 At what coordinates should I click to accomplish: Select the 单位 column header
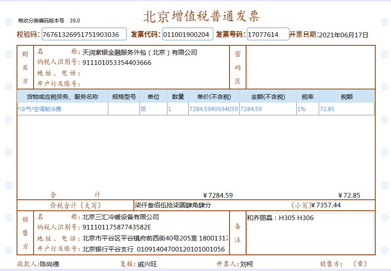click(153, 97)
